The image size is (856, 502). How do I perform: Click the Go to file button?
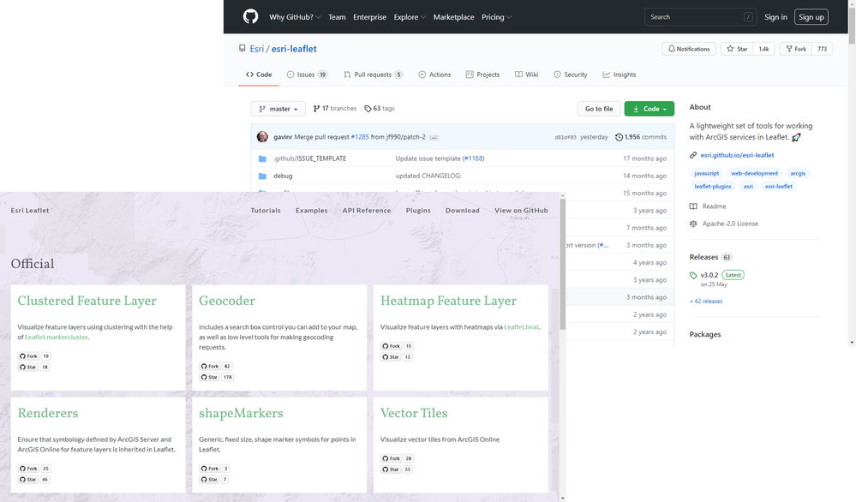pyautogui.click(x=599, y=109)
